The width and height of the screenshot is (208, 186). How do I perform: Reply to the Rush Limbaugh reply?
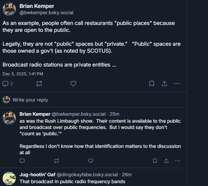point(22,161)
